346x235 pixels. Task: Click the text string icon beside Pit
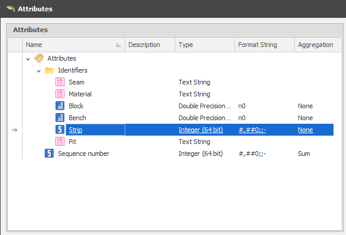[x=60, y=142]
